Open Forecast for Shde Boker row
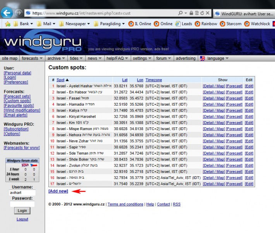Viewport: 275px width, 233px height. pos(234,159)
